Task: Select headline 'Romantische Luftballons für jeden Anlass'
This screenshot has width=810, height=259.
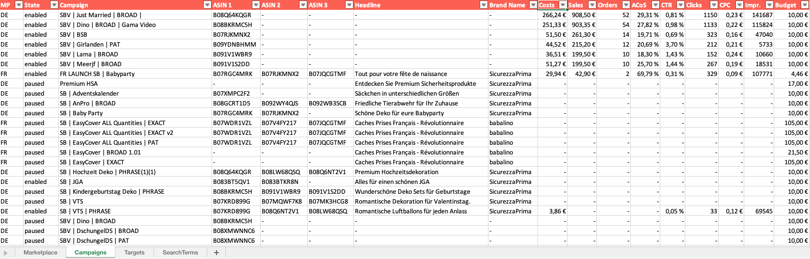Action: [421, 211]
